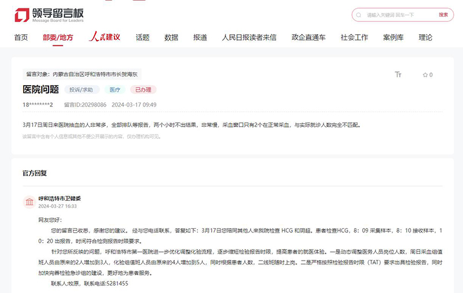463x293 pixels.
Task: Open the 理论 navigation tab
Action: [x=425, y=38]
